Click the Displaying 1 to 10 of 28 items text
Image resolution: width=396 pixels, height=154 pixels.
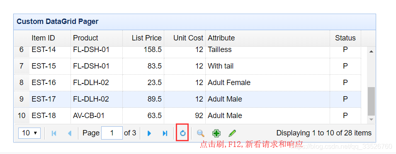tap(324, 133)
